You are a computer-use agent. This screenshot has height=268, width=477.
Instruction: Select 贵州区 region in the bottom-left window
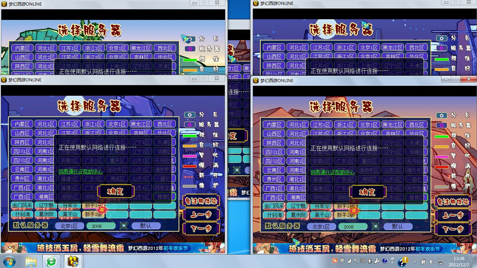click(x=22, y=179)
